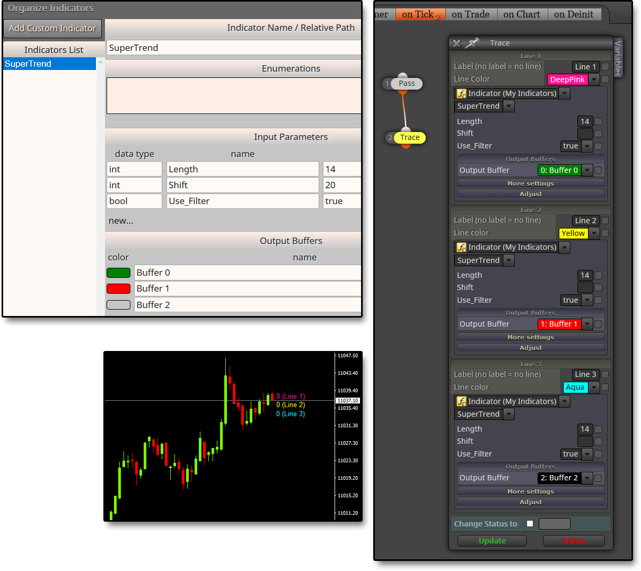Screen dimensions: 641x571
Task: Toggle checkbox next to Aqua line color
Action: [605, 387]
